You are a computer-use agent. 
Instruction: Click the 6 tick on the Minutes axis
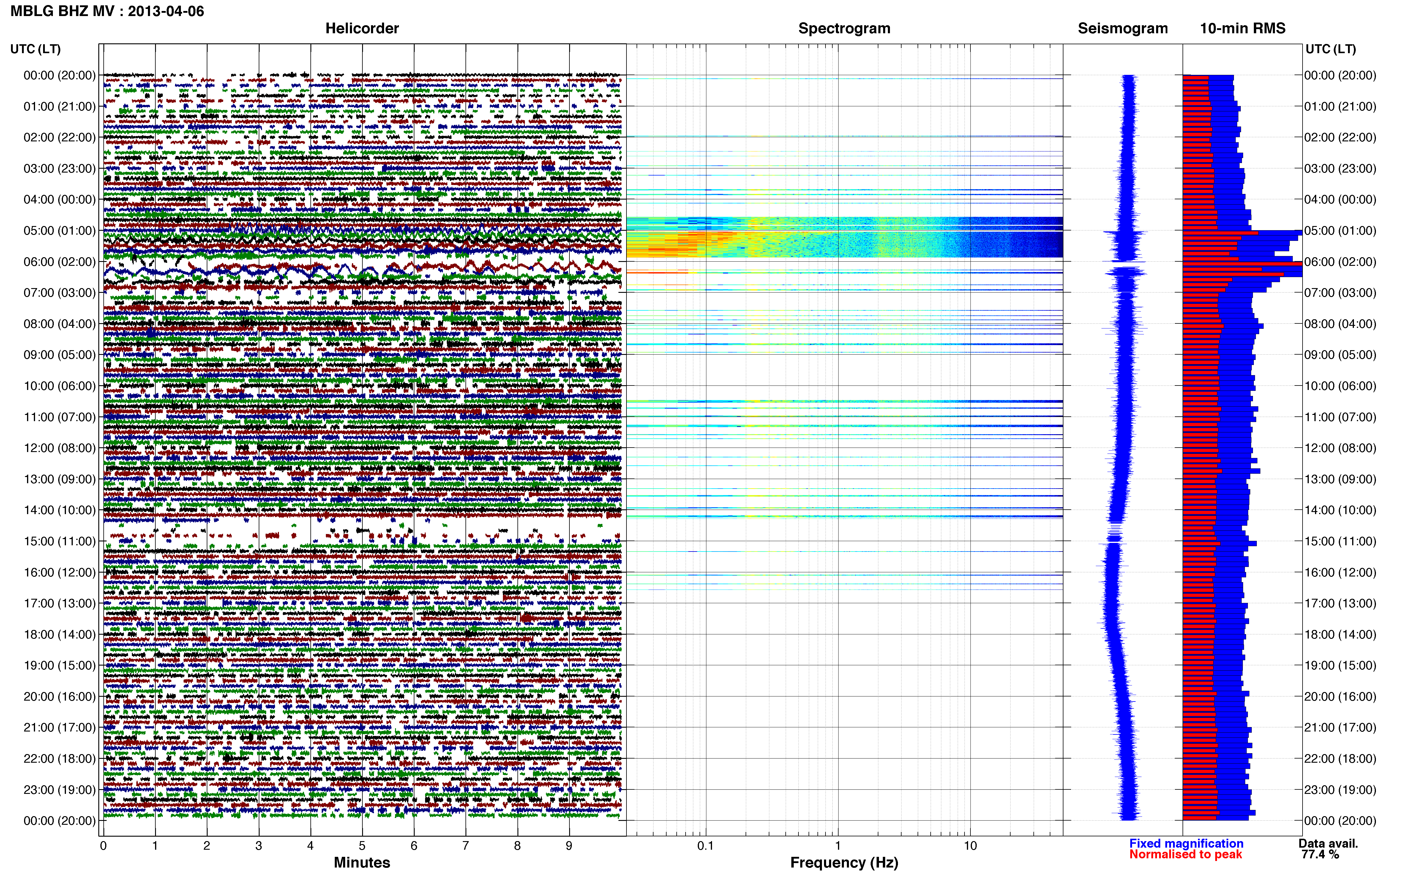(x=414, y=845)
